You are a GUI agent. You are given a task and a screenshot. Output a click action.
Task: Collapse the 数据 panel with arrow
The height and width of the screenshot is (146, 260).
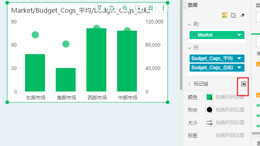(x=185, y=5)
